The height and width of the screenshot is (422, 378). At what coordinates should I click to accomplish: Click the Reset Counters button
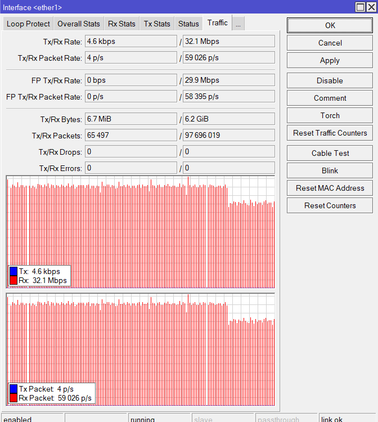330,205
